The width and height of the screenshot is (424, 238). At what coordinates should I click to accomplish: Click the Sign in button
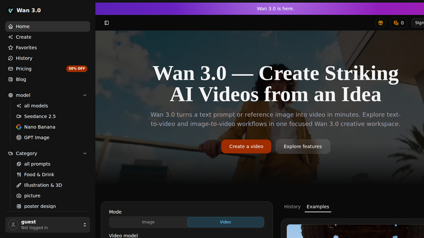point(418,22)
